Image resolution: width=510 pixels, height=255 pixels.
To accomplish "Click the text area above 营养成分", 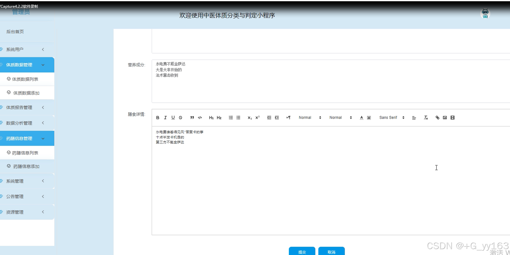I will 331,41.
